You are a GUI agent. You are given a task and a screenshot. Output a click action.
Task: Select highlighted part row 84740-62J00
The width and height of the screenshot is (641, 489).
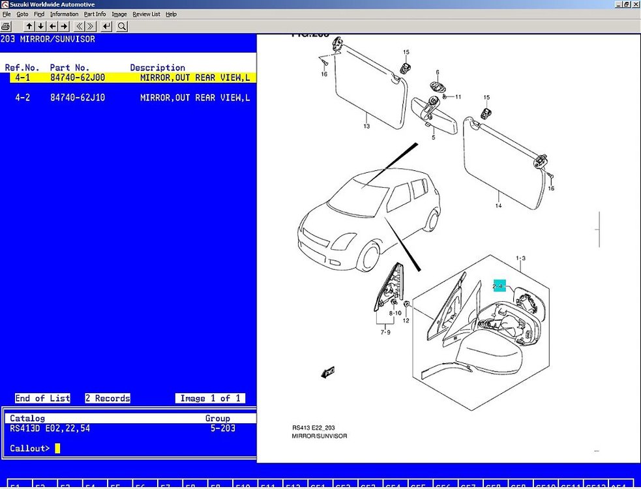(x=133, y=78)
